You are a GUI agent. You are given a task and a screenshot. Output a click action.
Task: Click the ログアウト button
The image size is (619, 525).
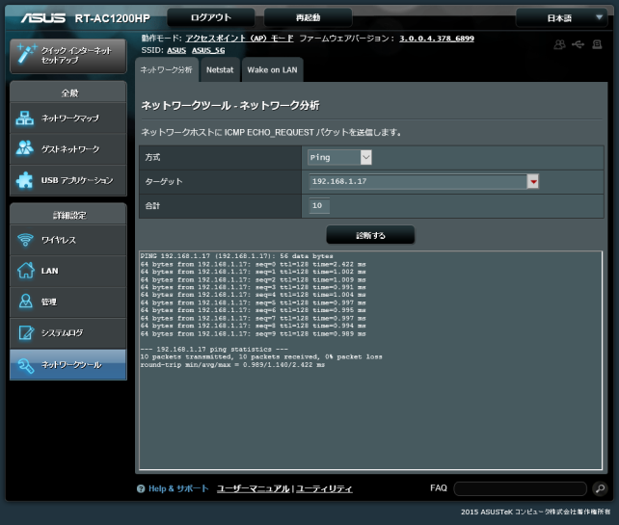pyautogui.click(x=211, y=17)
